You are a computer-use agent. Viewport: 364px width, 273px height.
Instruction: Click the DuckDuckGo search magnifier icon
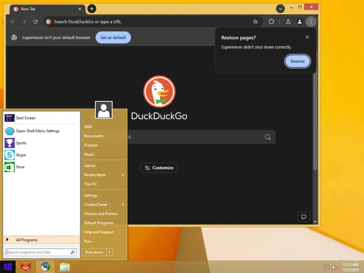(268, 137)
